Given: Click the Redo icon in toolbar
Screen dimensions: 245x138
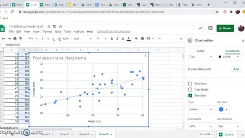Looking at the screenshot, I should pyautogui.click(x=9, y=39).
